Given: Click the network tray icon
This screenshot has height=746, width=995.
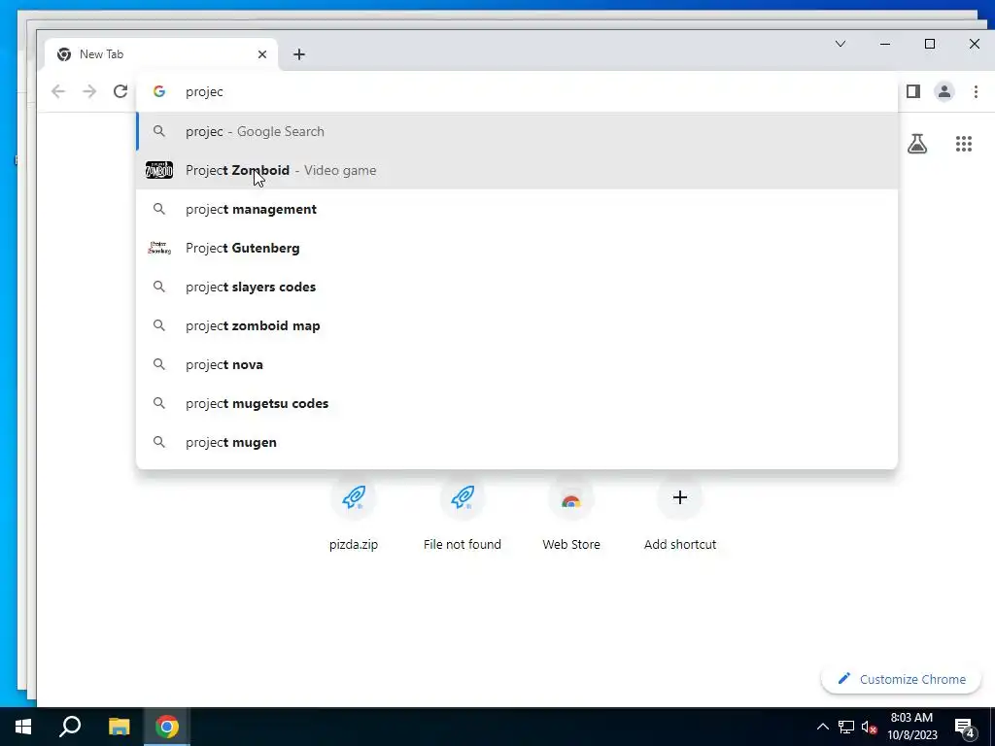Looking at the screenshot, I should click(846, 727).
